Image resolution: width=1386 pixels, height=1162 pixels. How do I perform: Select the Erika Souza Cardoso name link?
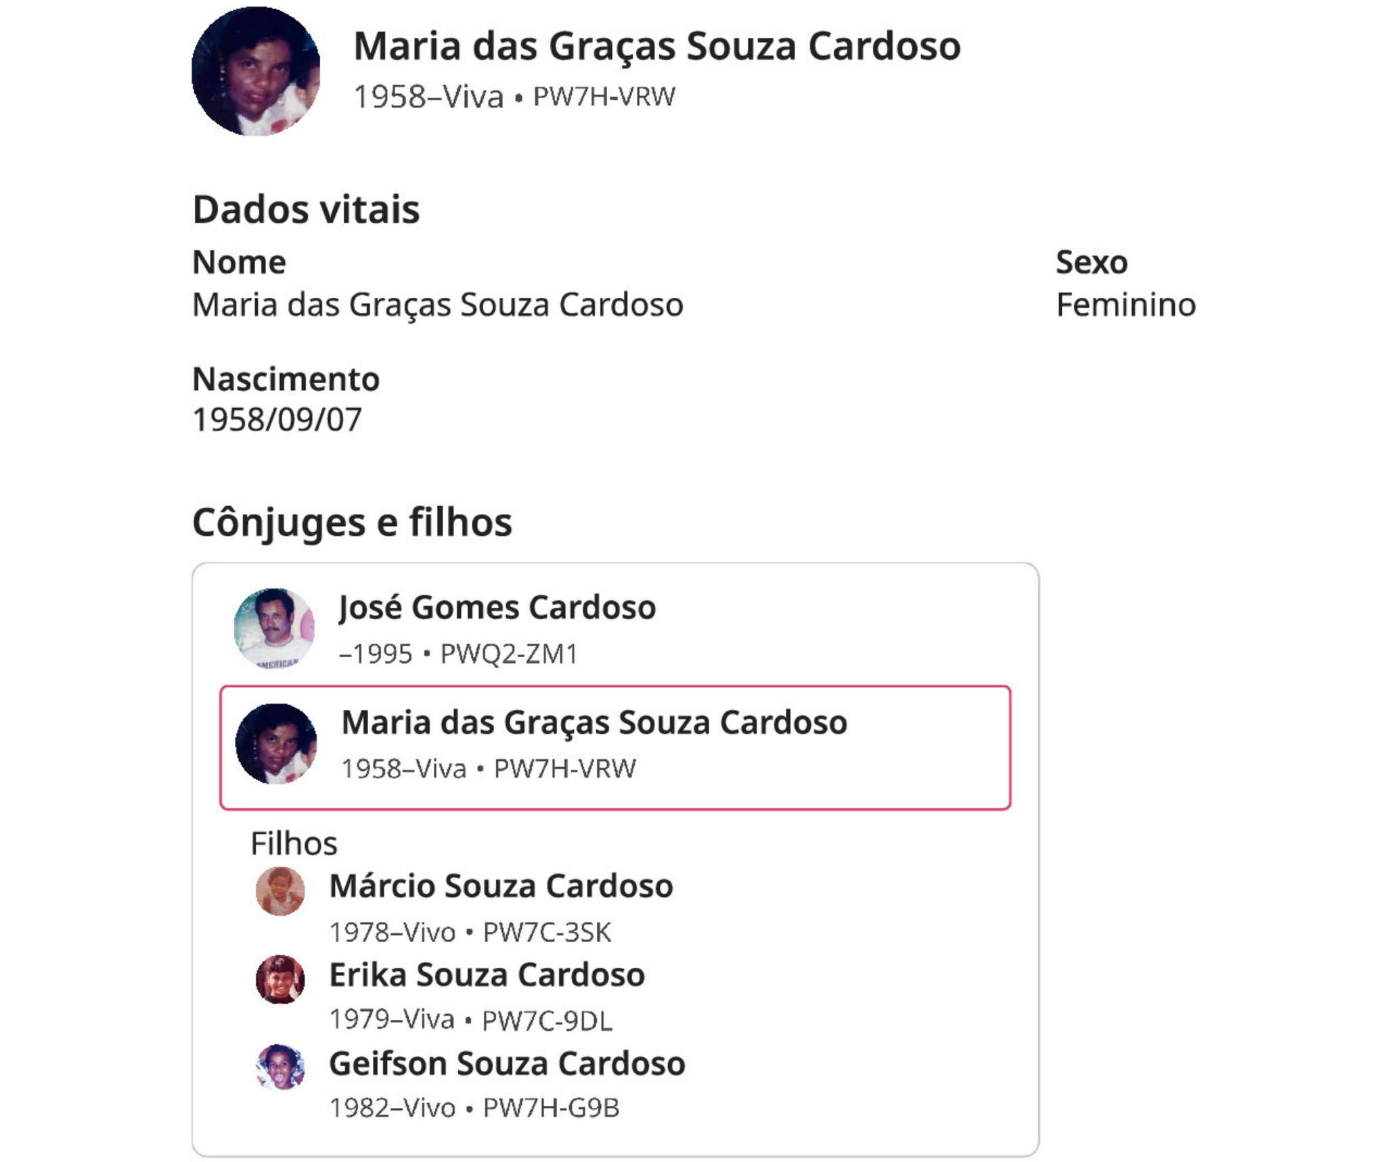click(487, 975)
